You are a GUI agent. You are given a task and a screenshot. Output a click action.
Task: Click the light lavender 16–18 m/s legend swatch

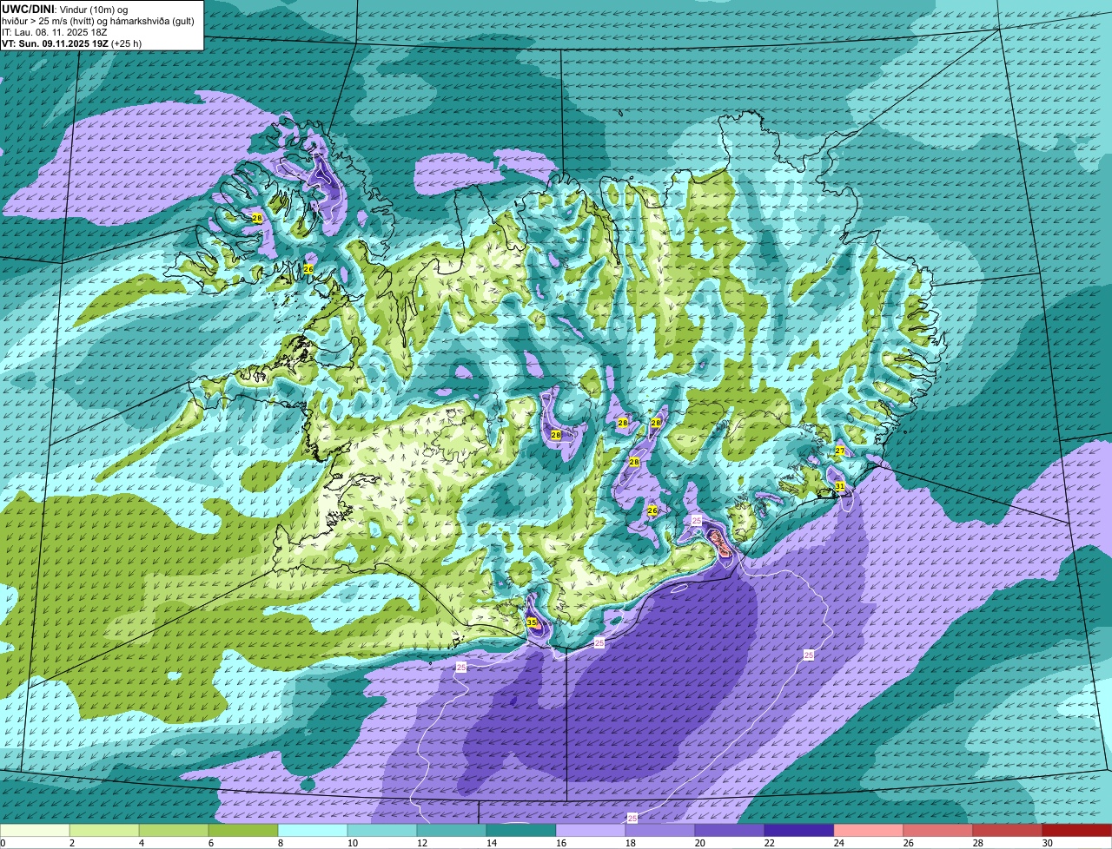pyautogui.click(x=591, y=830)
